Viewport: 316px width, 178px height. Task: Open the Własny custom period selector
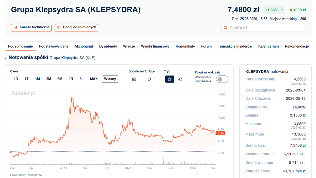tap(110, 79)
